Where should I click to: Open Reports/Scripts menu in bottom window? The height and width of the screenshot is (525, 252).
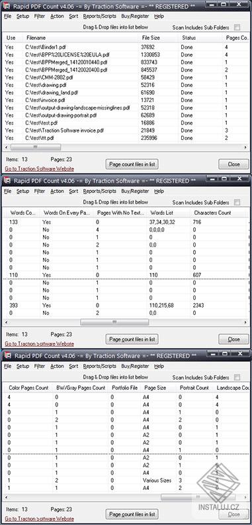click(x=100, y=367)
